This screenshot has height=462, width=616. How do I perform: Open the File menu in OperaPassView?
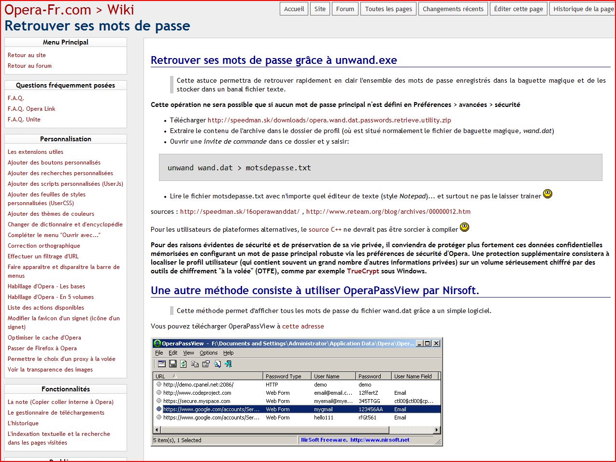click(x=159, y=353)
